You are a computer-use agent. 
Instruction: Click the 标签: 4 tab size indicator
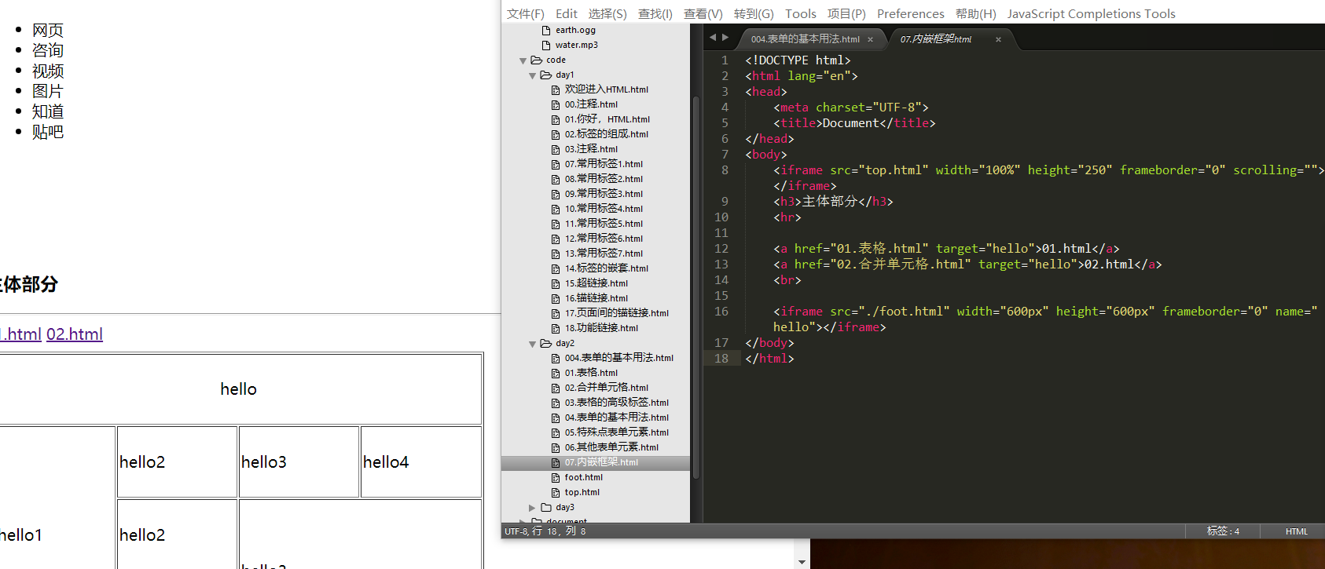click(x=1223, y=531)
